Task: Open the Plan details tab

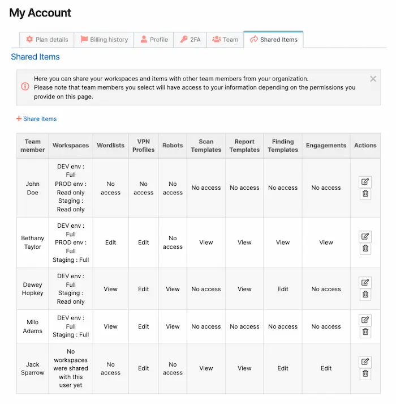Action: (x=47, y=40)
